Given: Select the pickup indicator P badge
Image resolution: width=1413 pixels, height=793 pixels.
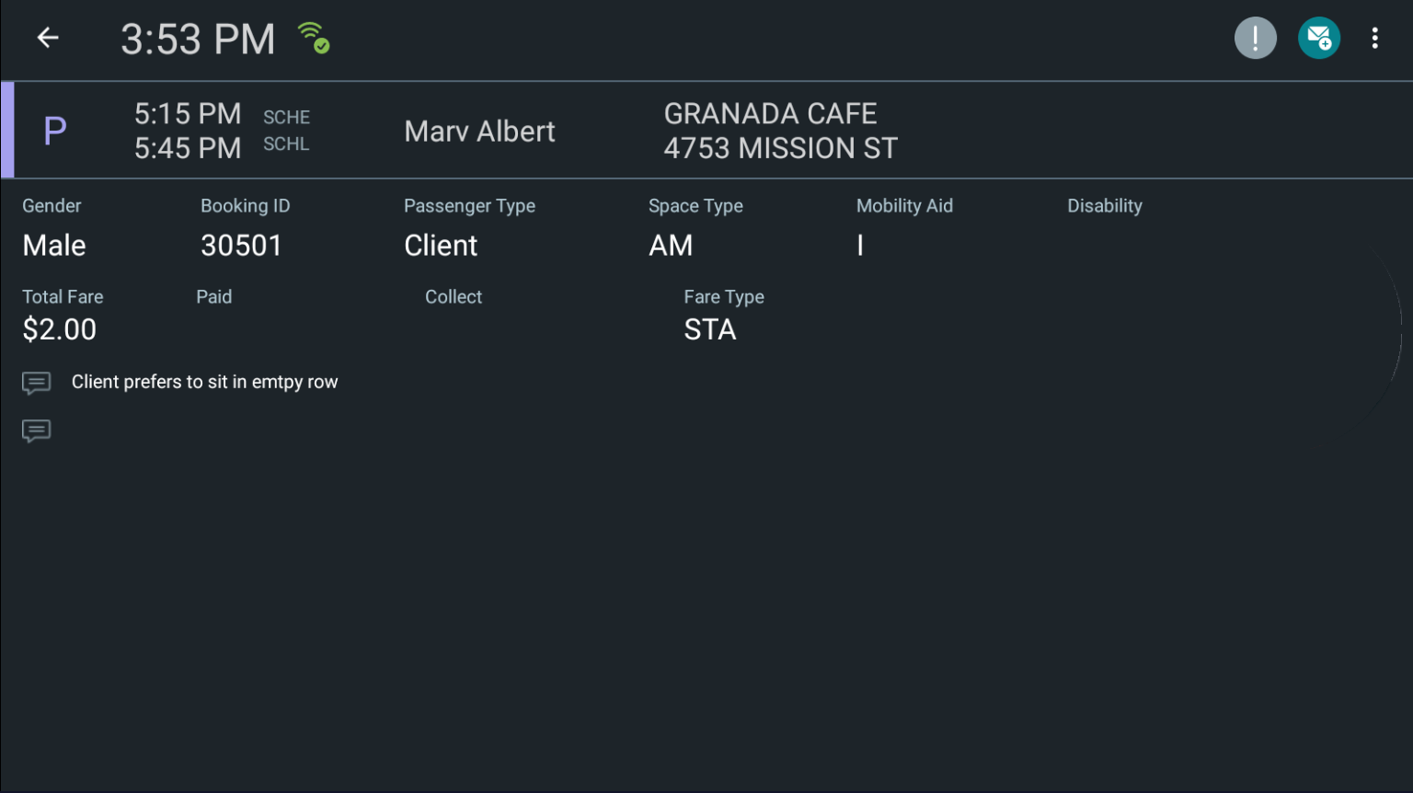Looking at the screenshot, I should tap(54, 130).
